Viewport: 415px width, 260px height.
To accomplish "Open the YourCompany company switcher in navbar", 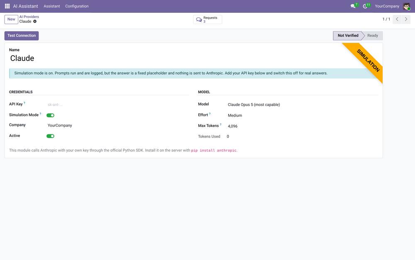I will pos(387,6).
